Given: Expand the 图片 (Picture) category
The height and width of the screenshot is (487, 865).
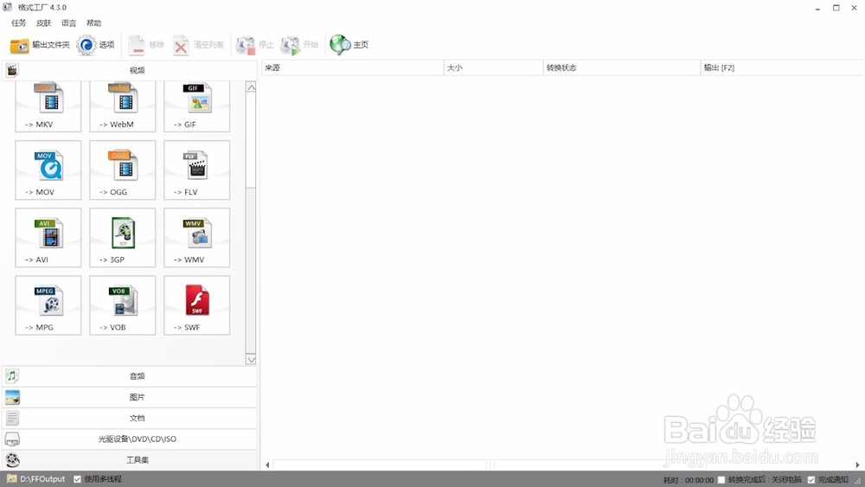Looking at the screenshot, I should coord(130,397).
